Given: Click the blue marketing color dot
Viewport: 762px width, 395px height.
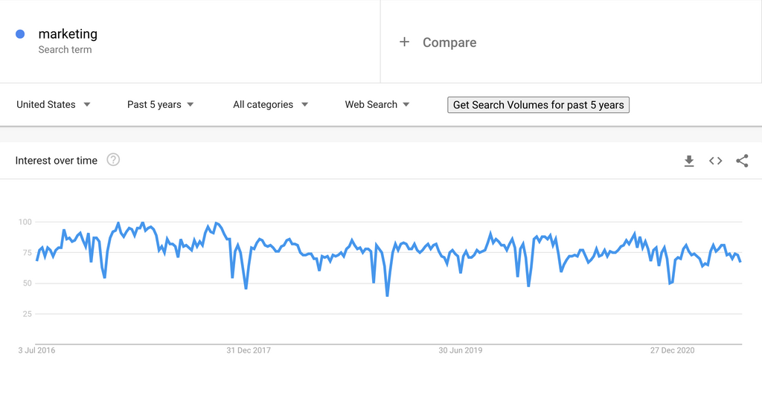Looking at the screenshot, I should click(20, 34).
